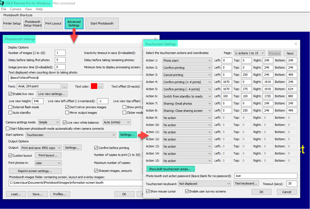Click the red Text color swatch
This screenshot has height=209, width=310.
tap(94, 86)
